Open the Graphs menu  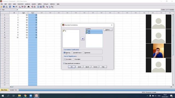34,4
